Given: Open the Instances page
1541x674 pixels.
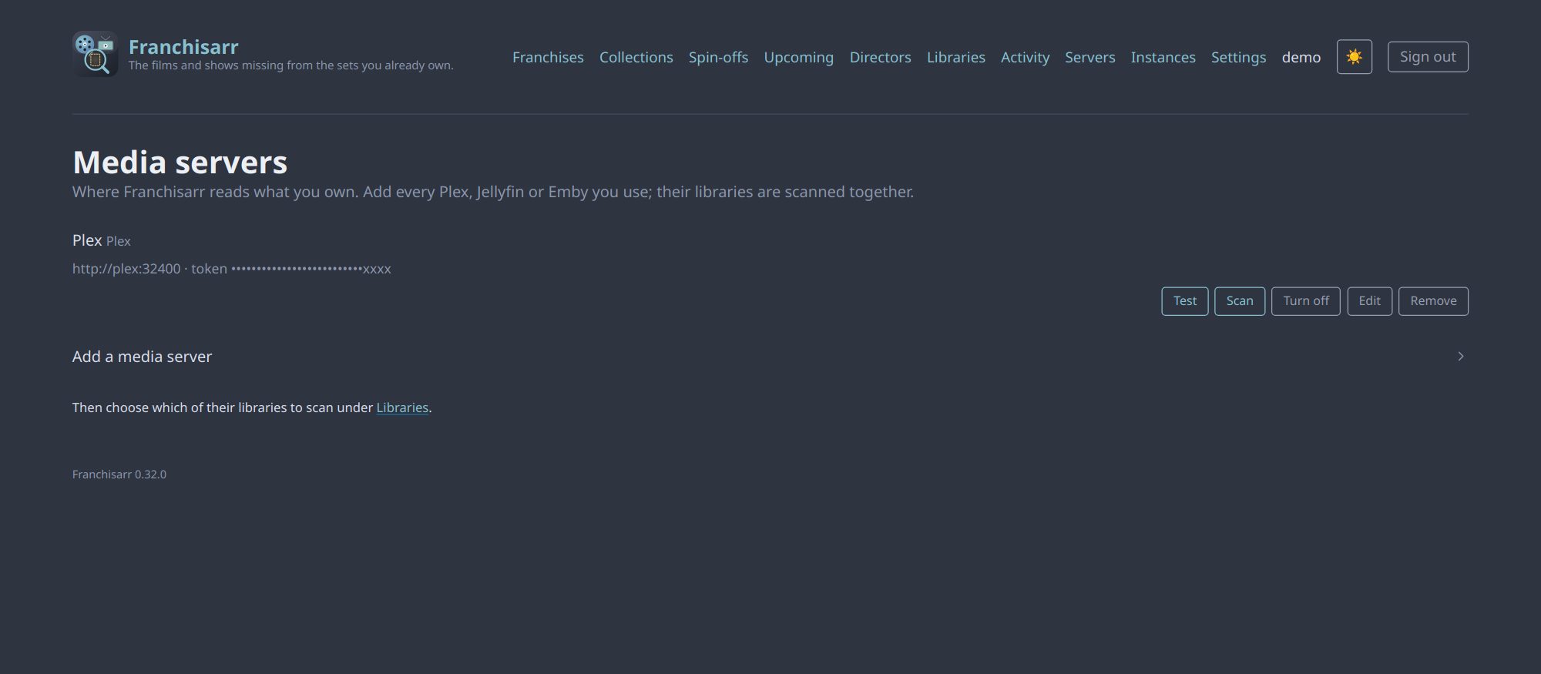Looking at the screenshot, I should click(x=1163, y=57).
